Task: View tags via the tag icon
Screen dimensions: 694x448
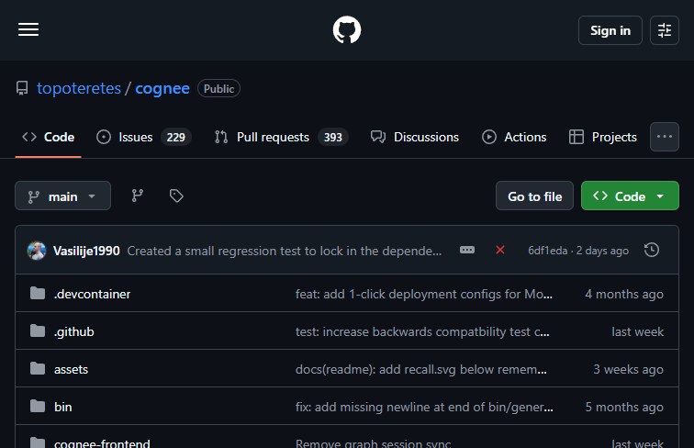Action: (176, 196)
